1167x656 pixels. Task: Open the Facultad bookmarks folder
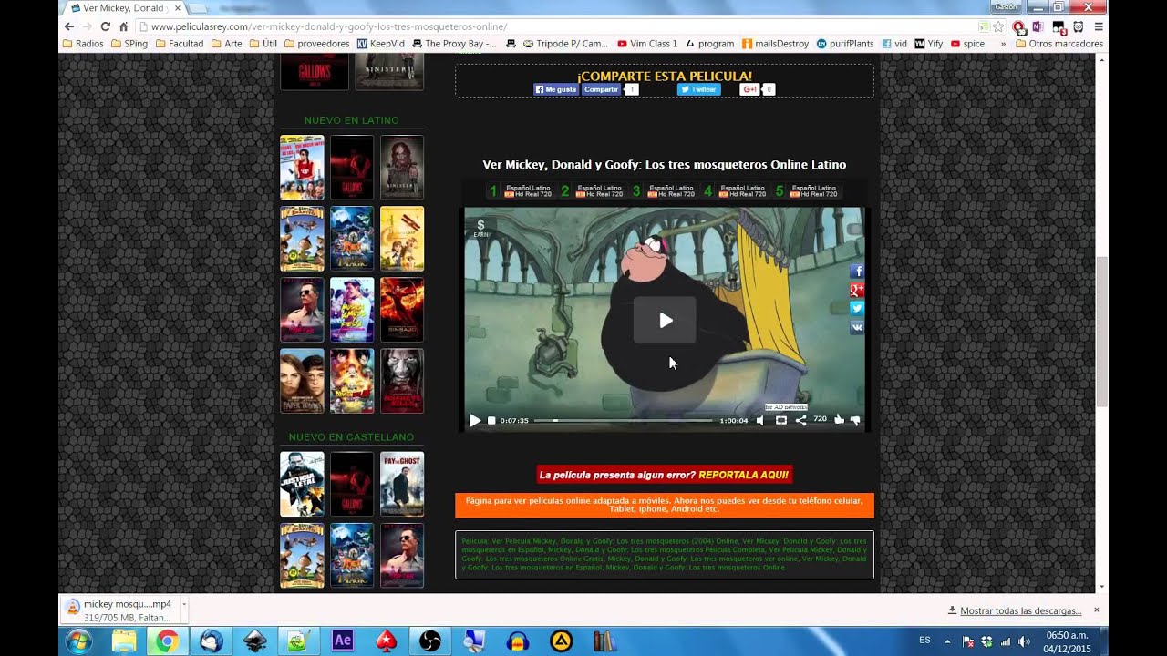[180, 43]
